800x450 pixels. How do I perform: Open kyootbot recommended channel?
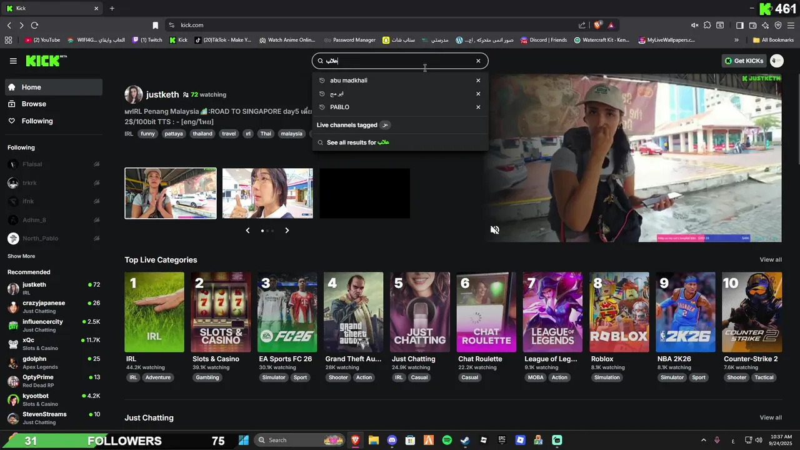(x=54, y=399)
